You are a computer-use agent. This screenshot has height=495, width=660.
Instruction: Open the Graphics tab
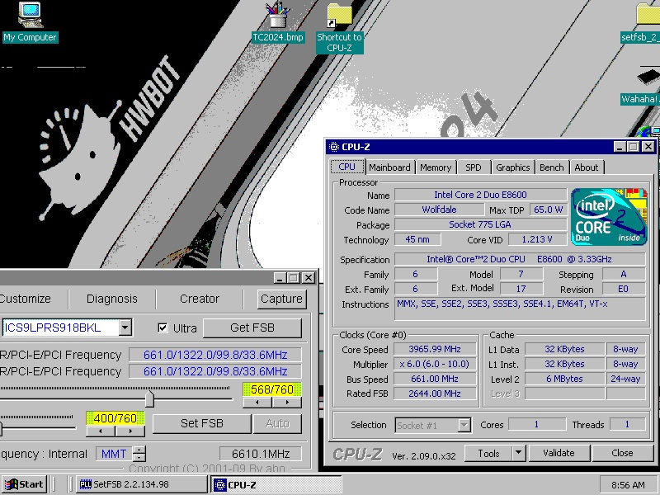click(512, 167)
